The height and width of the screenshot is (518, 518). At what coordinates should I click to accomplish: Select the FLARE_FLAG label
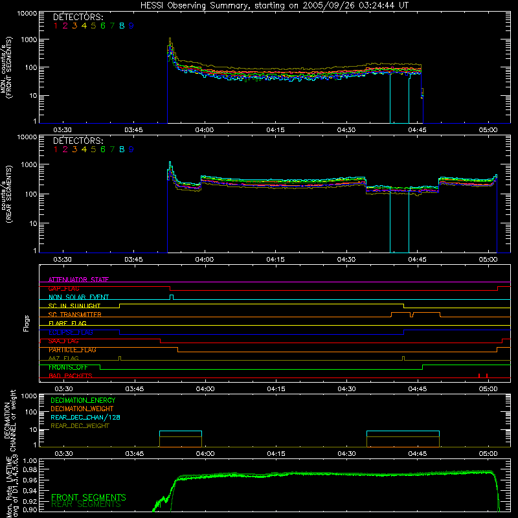pyautogui.click(x=67, y=323)
